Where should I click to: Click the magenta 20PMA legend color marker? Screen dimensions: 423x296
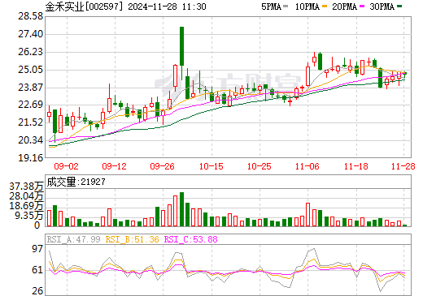(x=361, y=6)
